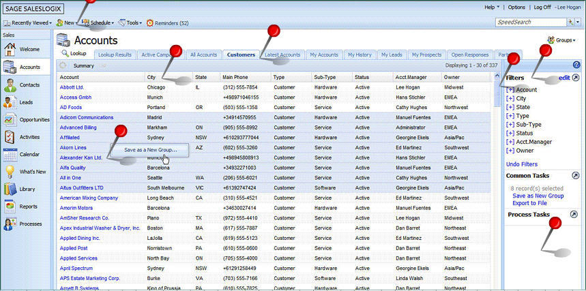This screenshot has width=586, height=291.
Task: Click the Log Off link
Action: point(542,7)
